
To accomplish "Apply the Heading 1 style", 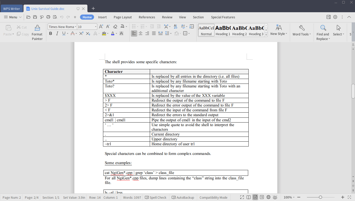I will [223, 30].
